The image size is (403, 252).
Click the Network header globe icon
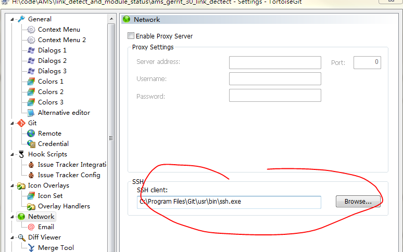[127, 19]
